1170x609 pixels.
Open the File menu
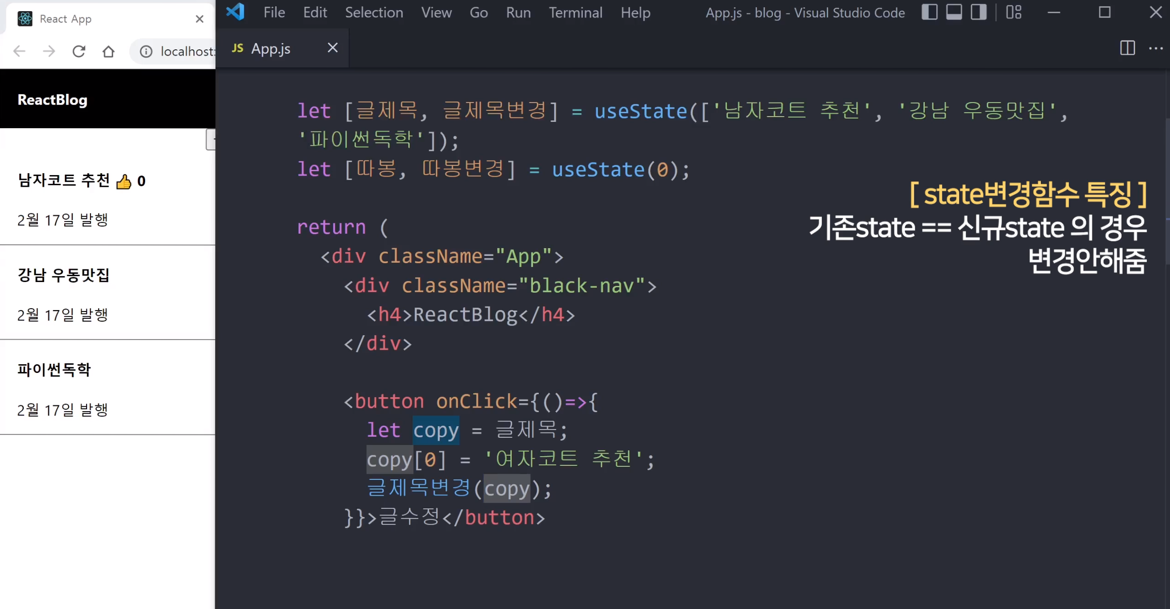point(274,13)
